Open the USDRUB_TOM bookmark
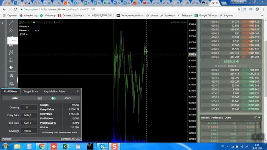The height and width of the screenshot is (150, 267). 101,15
